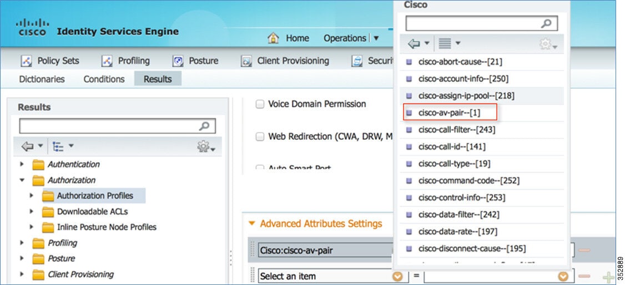Viewport: 625px width, 285px height.
Task: Click the Results panel back arrow icon
Action: tap(27, 146)
